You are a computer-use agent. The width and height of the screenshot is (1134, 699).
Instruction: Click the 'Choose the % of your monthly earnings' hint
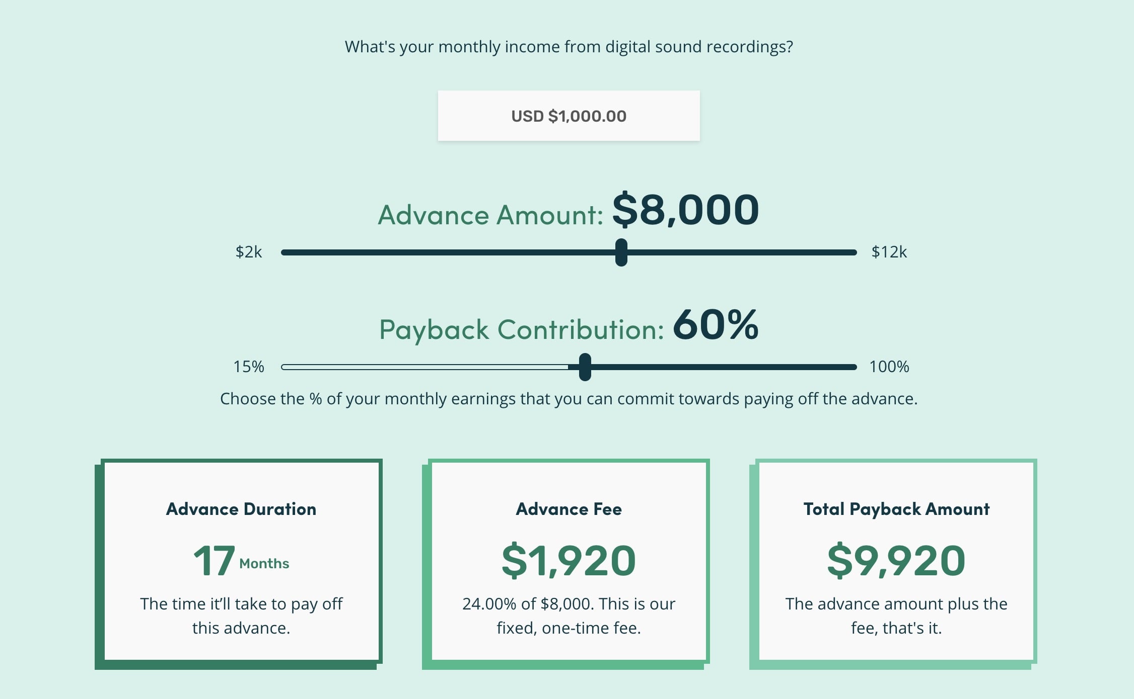pyautogui.click(x=569, y=399)
